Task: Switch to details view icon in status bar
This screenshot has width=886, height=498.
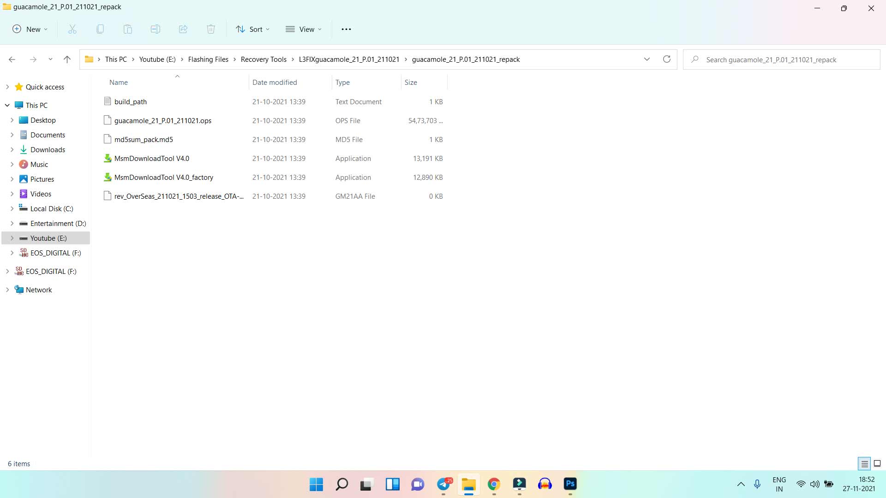Action: (x=864, y=463)
